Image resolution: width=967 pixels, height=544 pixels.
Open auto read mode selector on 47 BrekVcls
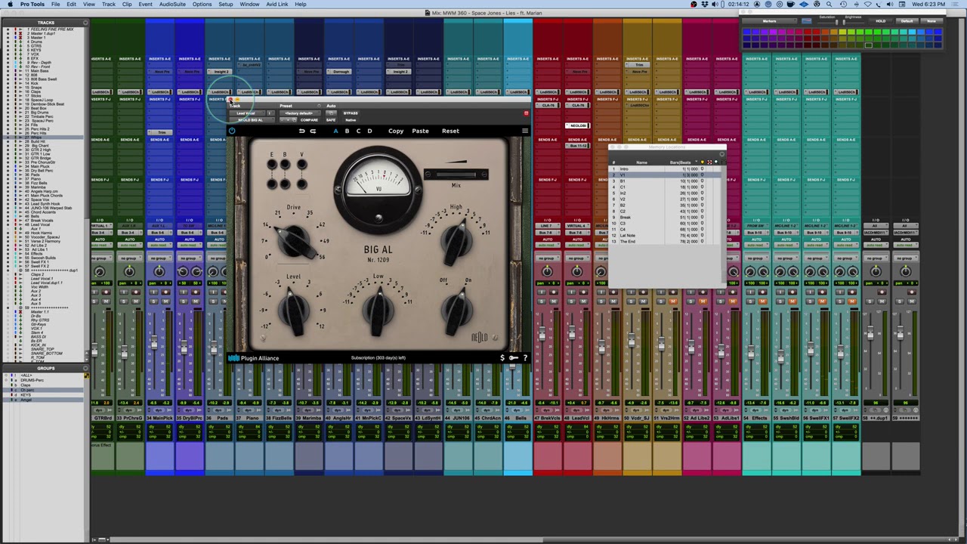[x=546, y=246]
